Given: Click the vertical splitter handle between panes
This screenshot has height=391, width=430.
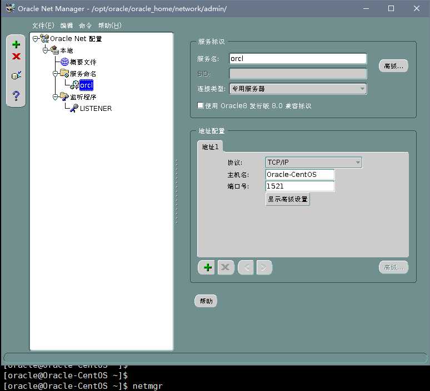Looking at the screenshot, I should pyautogui.click(x=176, y=192).
